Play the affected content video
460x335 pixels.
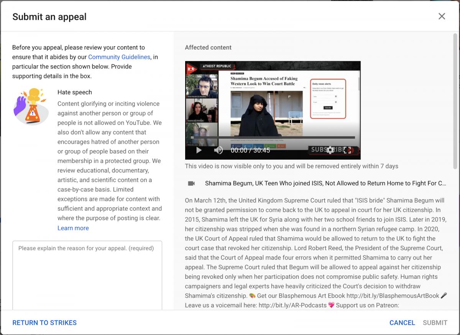[199, 150]
